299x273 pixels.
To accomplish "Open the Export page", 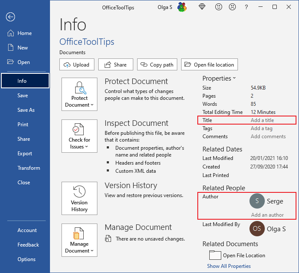I will (x=25, y=154).
